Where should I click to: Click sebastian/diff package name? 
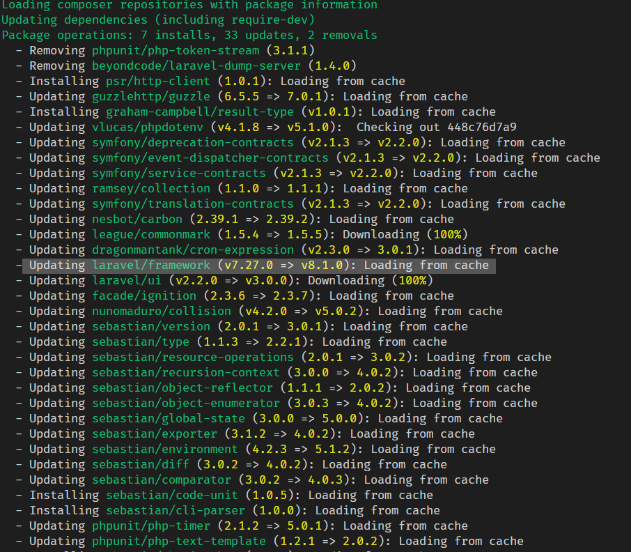[141, 464]
